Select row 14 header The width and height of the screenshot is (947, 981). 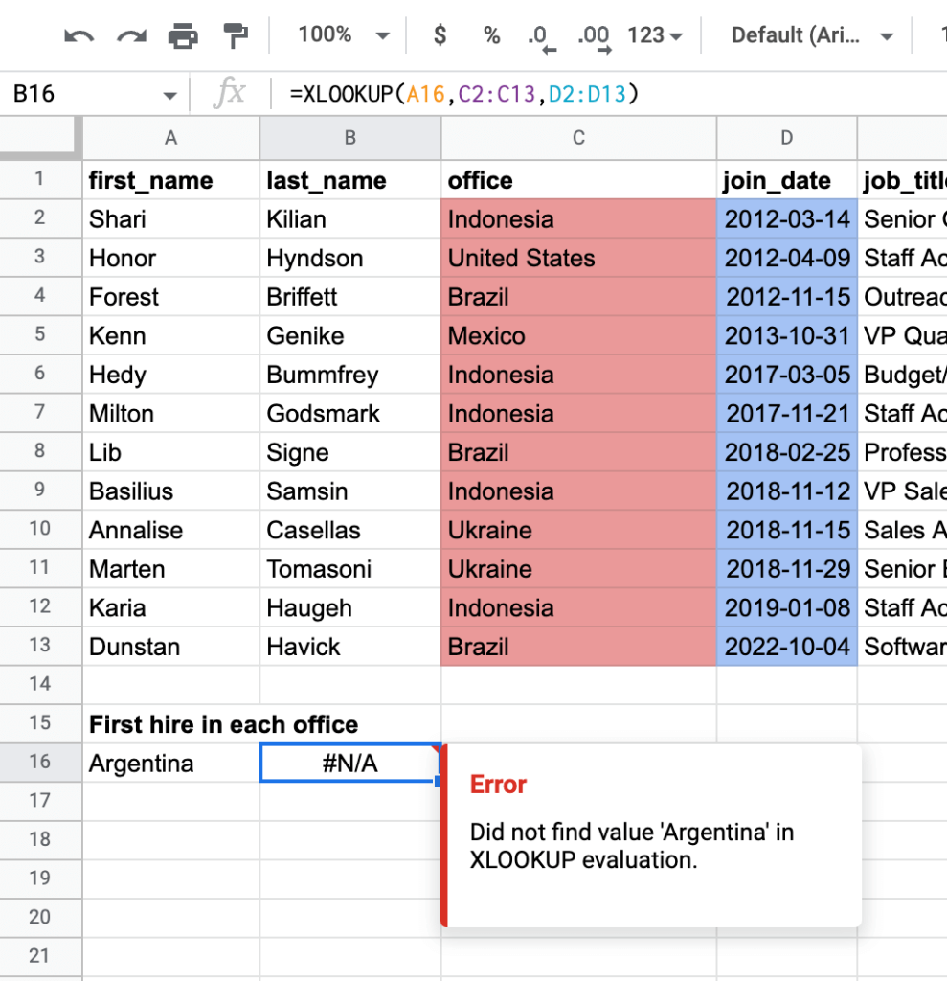coord(40,684)
